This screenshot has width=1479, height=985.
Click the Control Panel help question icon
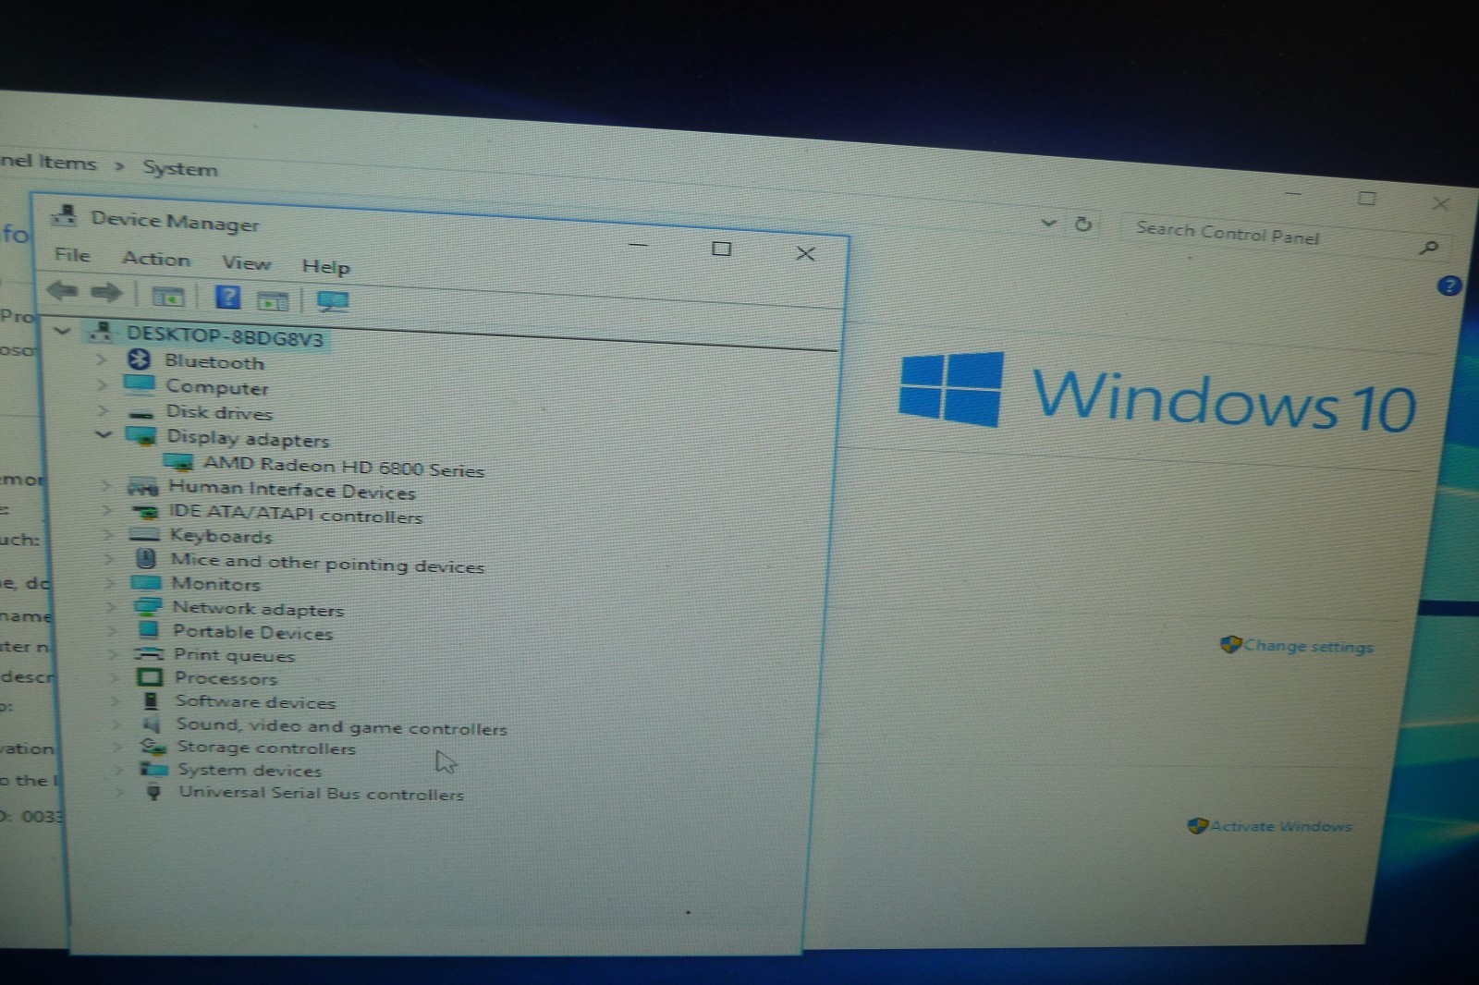1448,286
